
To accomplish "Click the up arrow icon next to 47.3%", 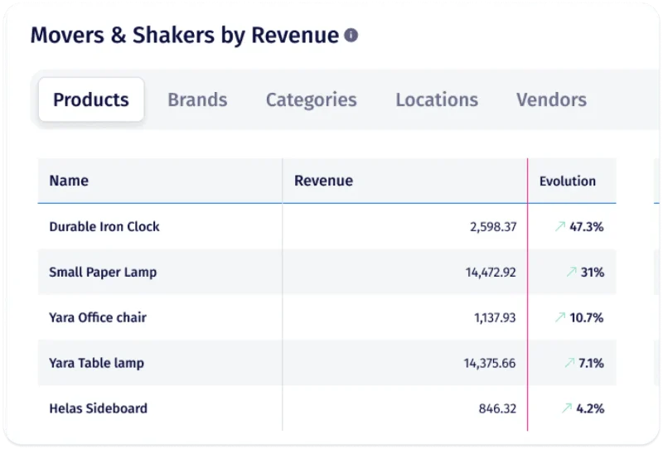I will pyautogui.click(x=560, y=227).
